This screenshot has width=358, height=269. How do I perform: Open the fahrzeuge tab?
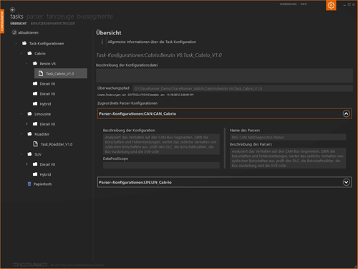click(60, 16)
